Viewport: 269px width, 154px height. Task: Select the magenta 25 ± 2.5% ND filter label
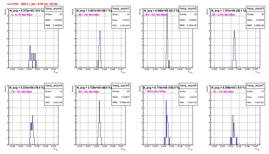click(223, 15)
